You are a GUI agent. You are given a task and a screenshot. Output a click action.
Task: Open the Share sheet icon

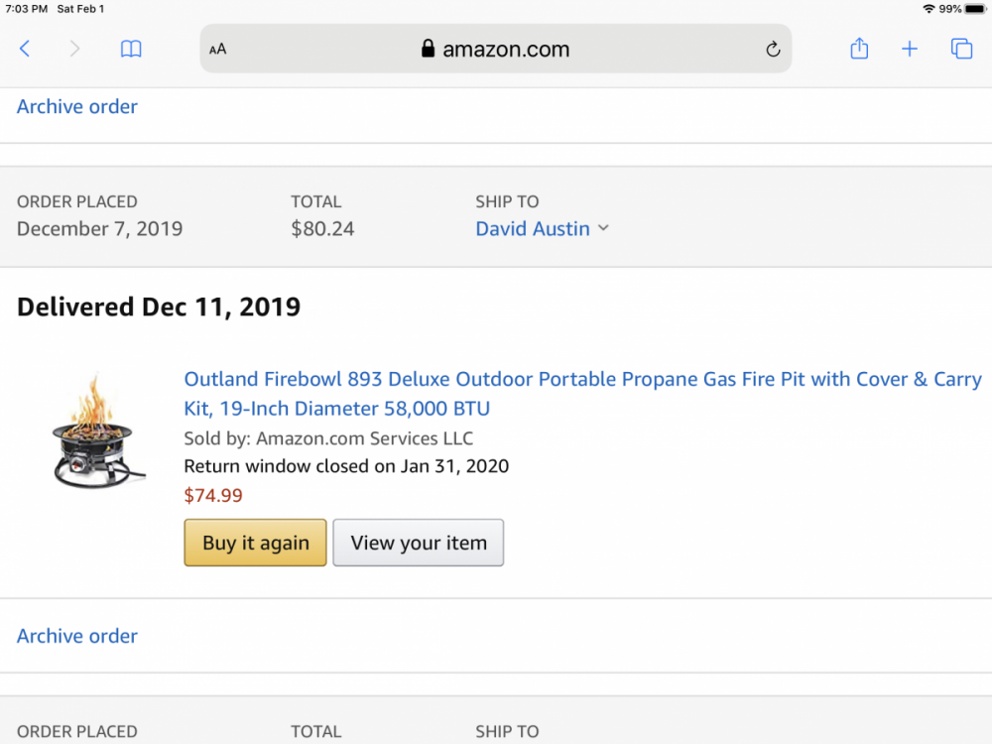[859, 49]
